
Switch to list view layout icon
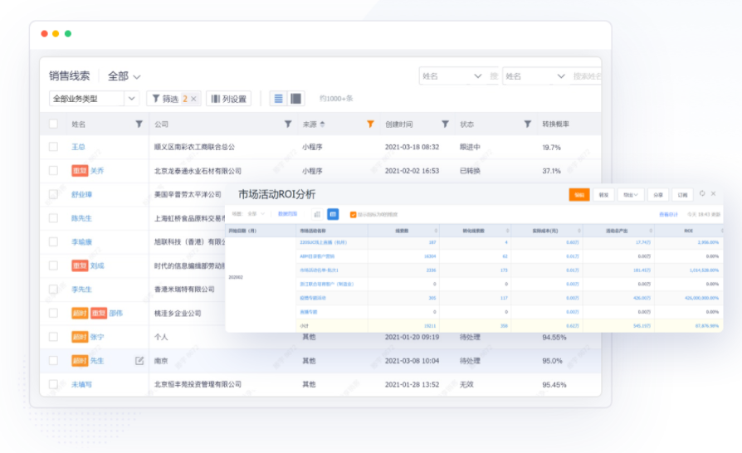[x=278, y=99]
